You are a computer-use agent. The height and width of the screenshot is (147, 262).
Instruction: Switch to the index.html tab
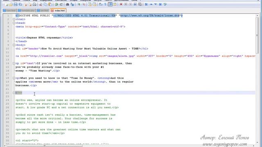(58, 11)
